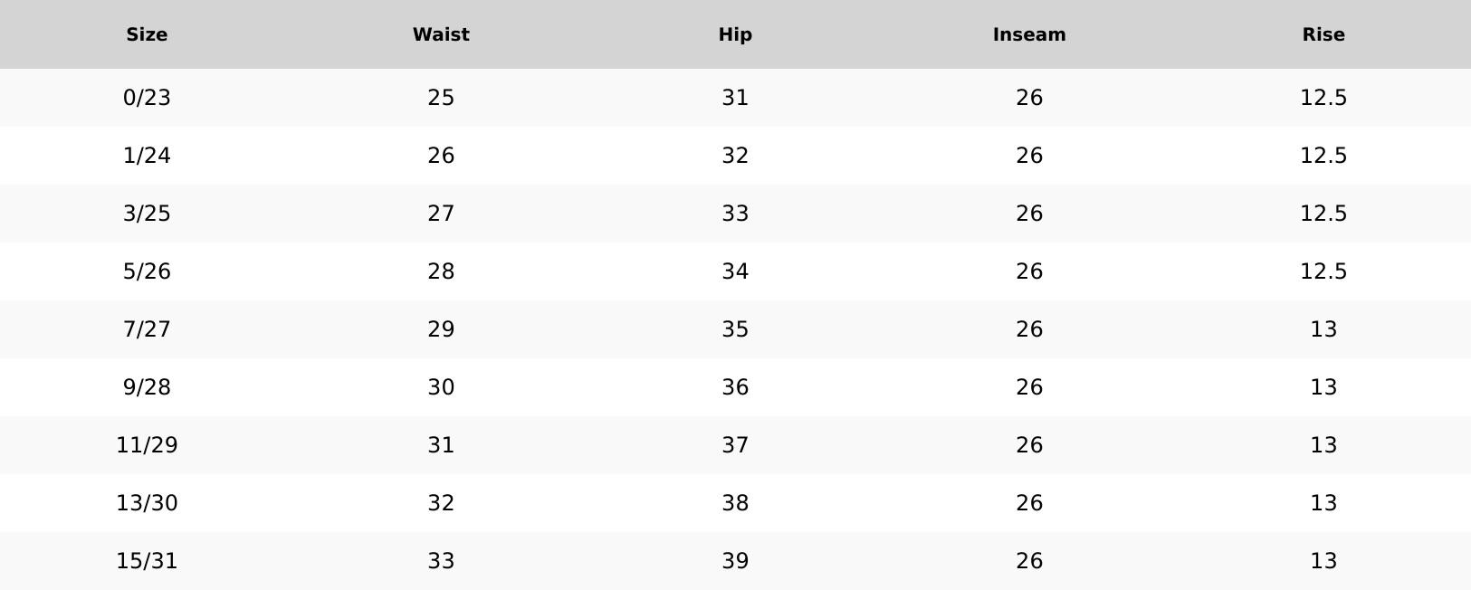
Task: Select the 5/26 size cell
Action: pos(147,271)
